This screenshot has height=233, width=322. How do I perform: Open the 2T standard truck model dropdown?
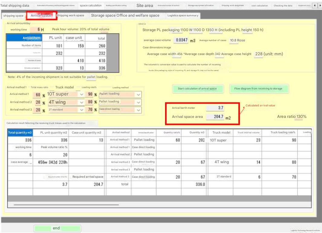tap(82, 110)
